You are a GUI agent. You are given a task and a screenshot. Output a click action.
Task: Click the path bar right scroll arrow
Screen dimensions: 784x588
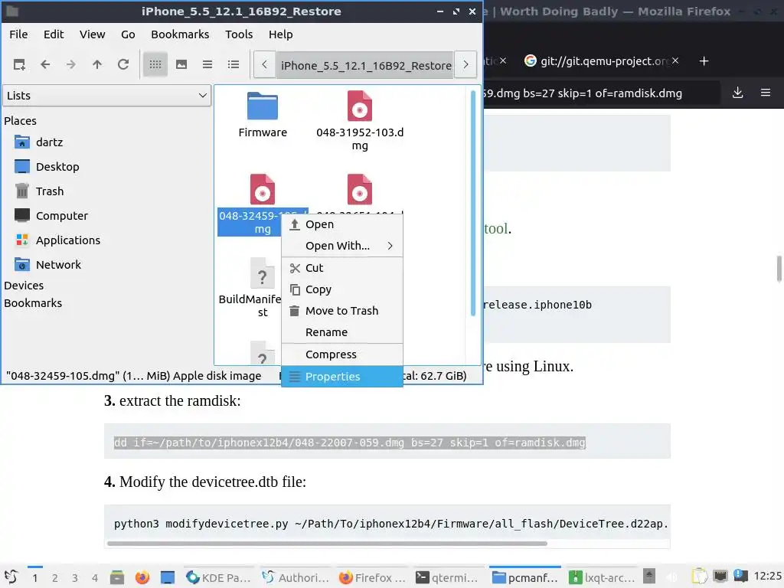point(465,65)
